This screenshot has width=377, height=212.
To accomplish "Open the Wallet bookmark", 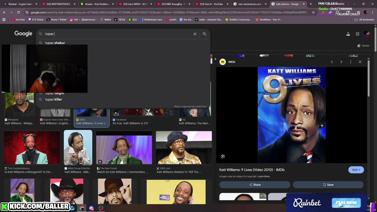I will pos(105,19).
